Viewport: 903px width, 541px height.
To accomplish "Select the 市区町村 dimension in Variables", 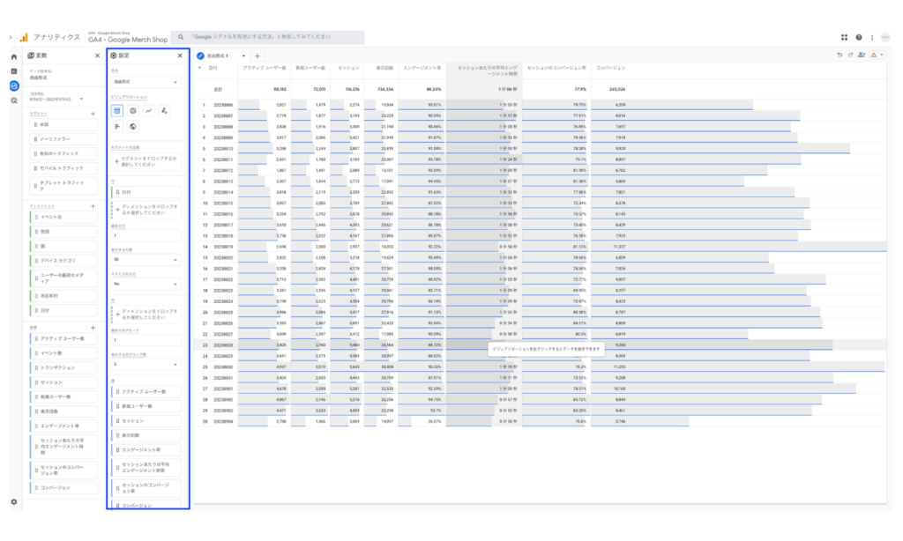I will click(63, 296).
